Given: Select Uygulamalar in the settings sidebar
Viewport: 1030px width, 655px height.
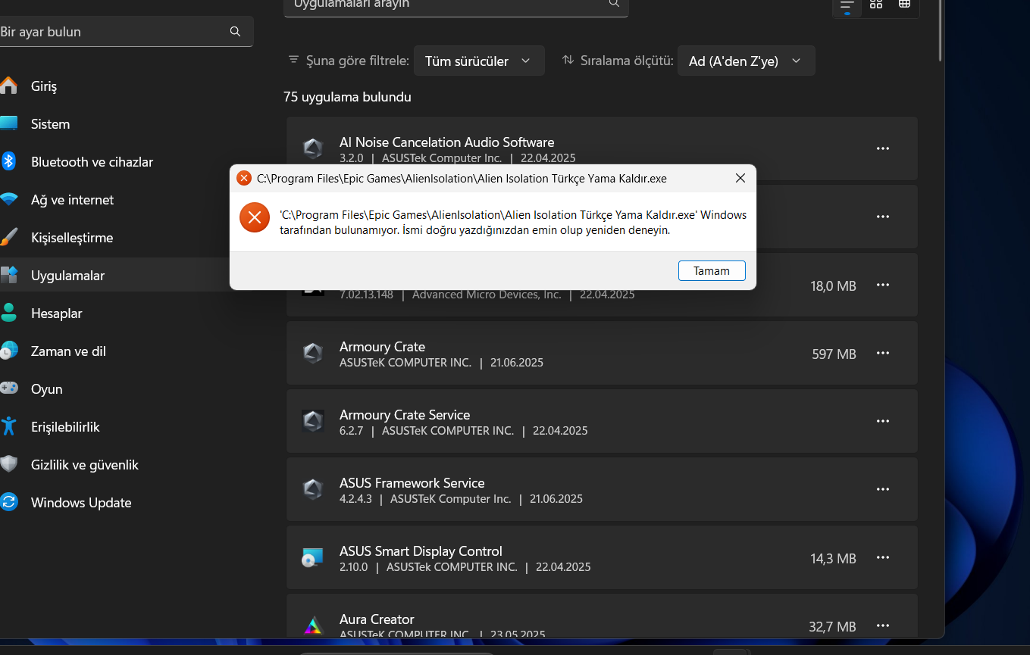Looking at the screenshot, I should [x=115, y=276].
